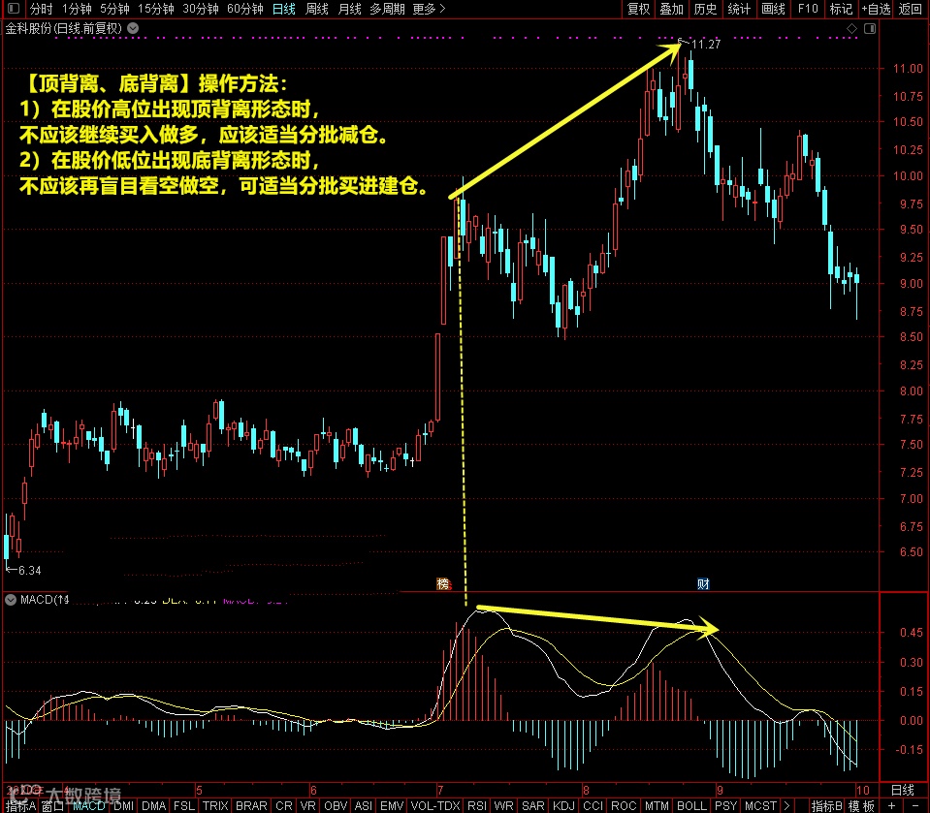Select the 30分钟 period
Image resolution: width=930 pixels, height=813 pixels.
tap(201, 9)
